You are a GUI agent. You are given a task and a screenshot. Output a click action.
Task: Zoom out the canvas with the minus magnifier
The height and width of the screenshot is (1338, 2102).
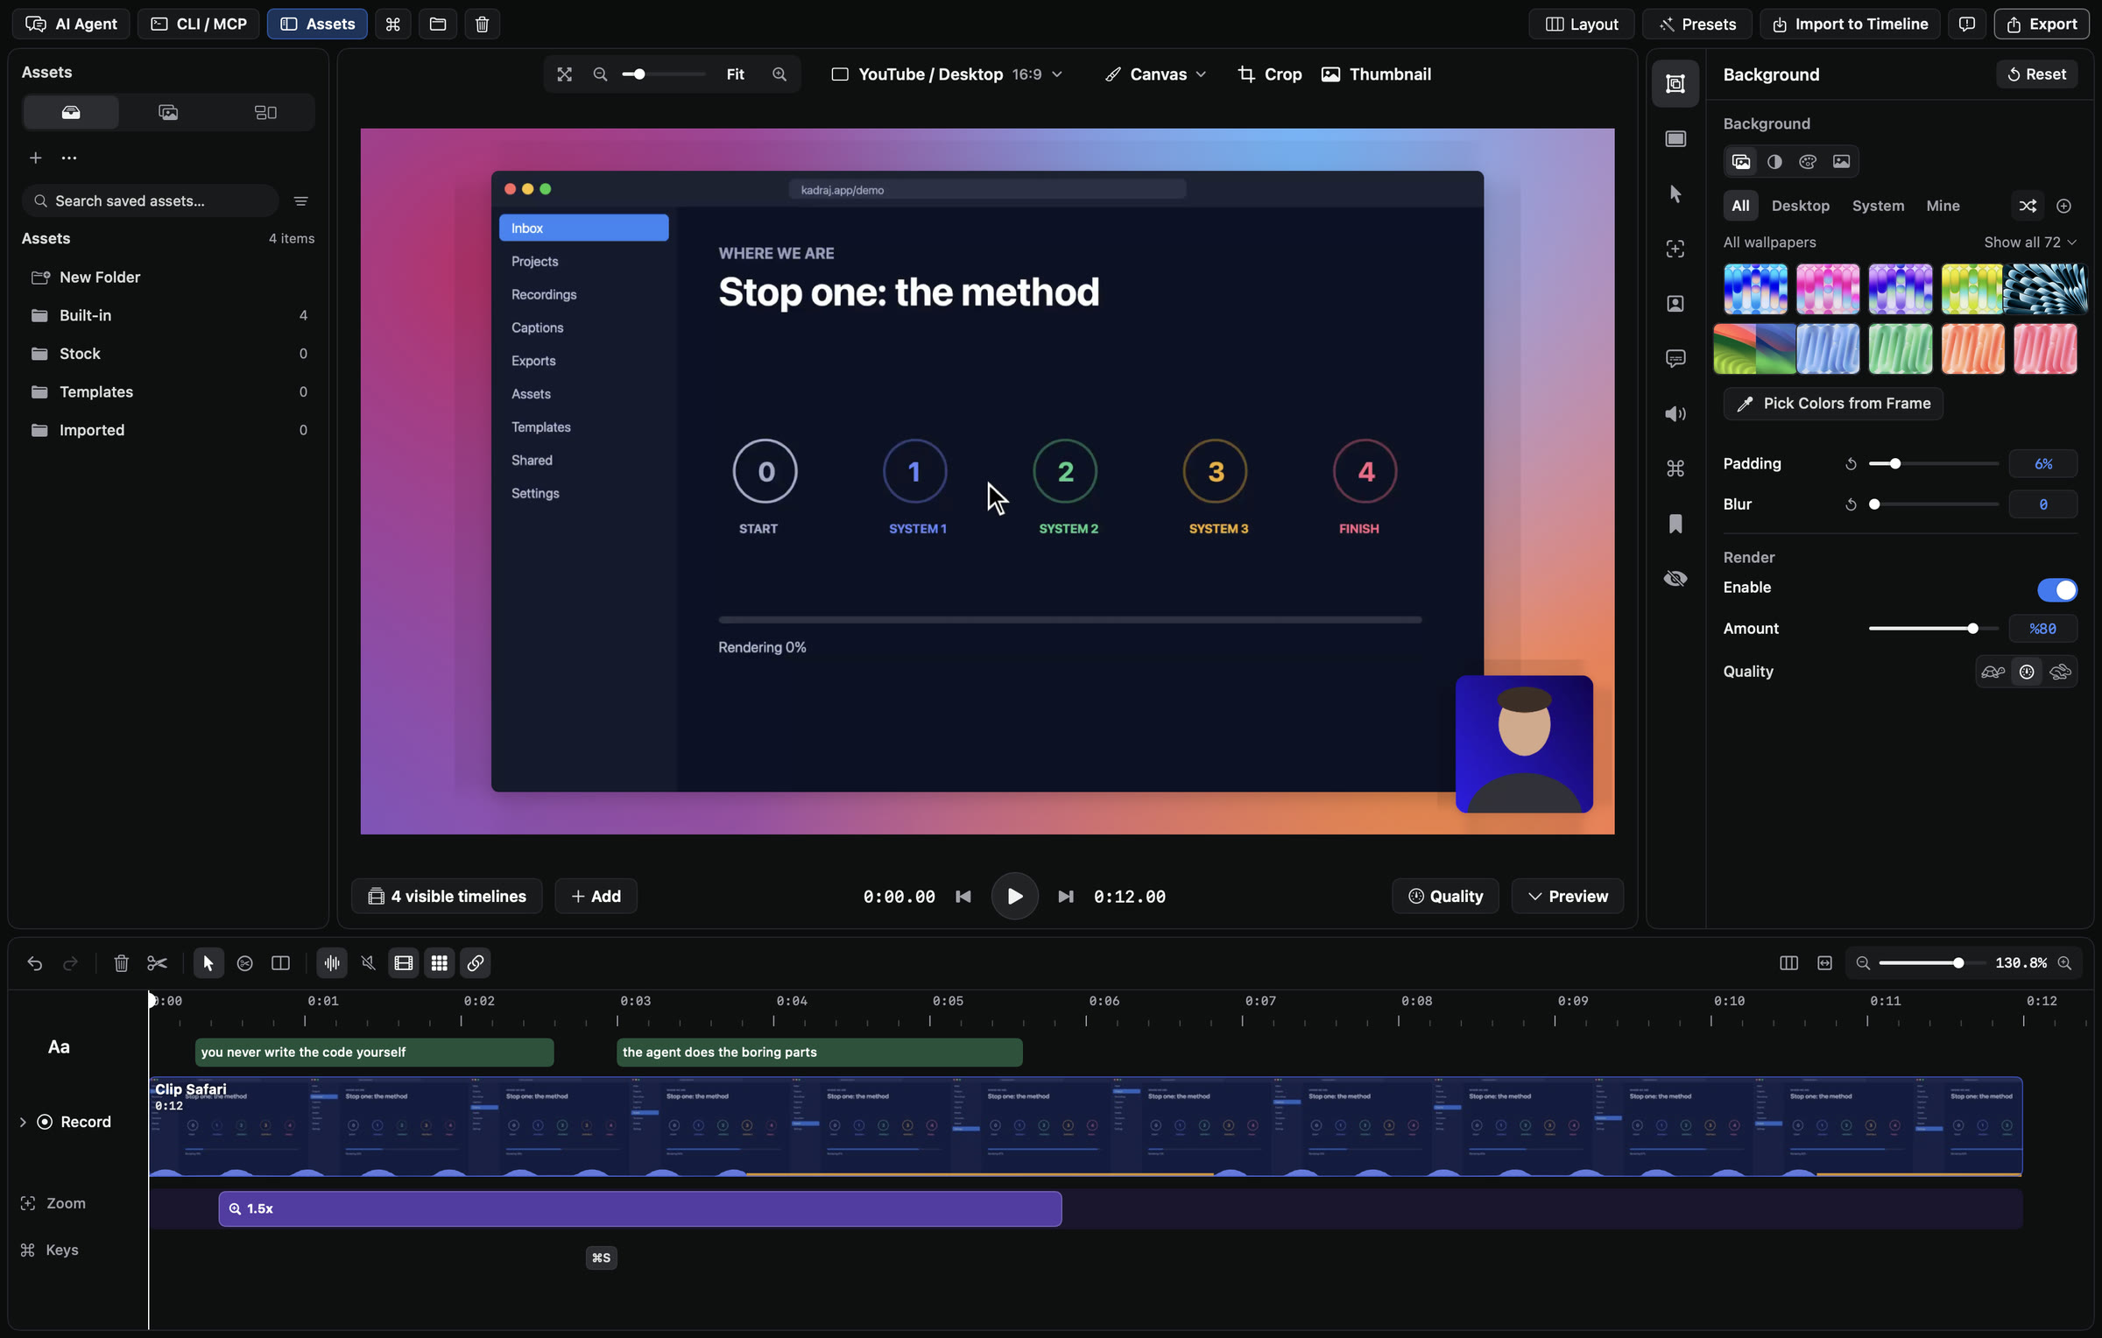point(600,74)
